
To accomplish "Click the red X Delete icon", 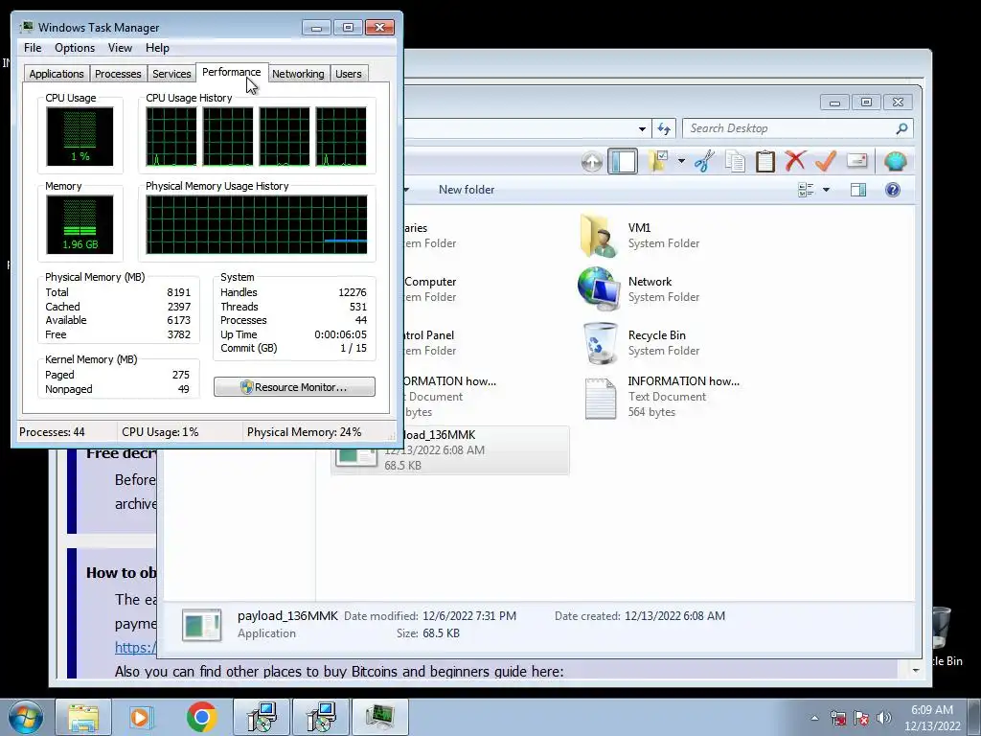I will (795, 161).
